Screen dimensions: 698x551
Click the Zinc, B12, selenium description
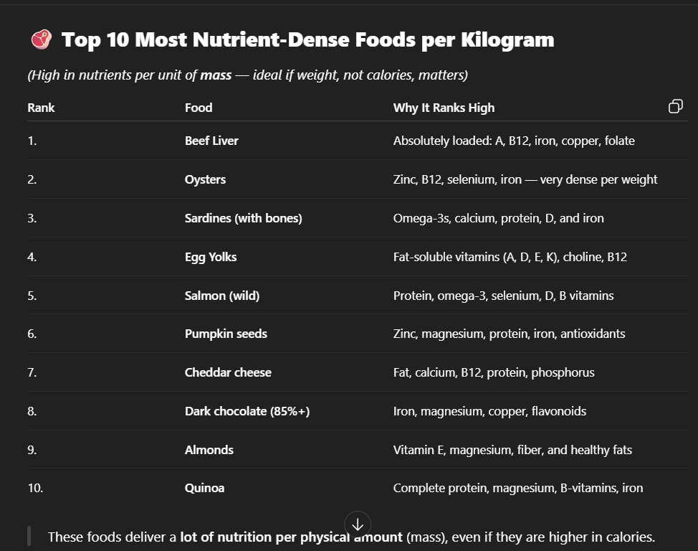[525, 179]
